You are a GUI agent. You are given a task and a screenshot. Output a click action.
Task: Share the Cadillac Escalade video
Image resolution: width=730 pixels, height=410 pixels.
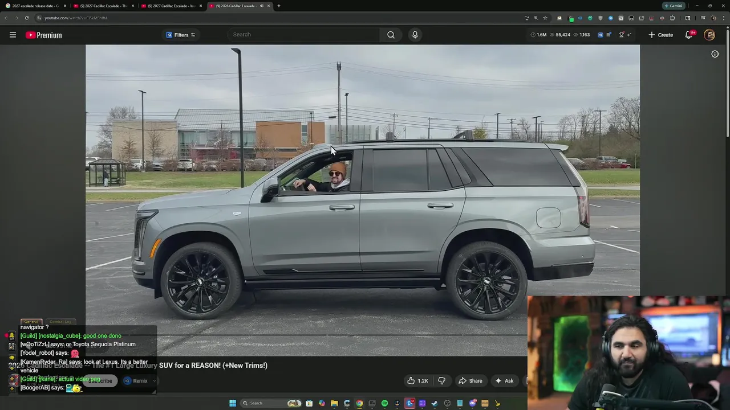click(471, 381)
